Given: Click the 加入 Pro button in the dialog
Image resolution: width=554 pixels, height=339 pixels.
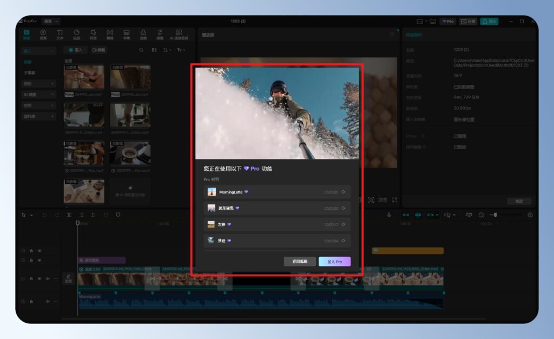Looking at the screenshot, I should tap(334, 261).
